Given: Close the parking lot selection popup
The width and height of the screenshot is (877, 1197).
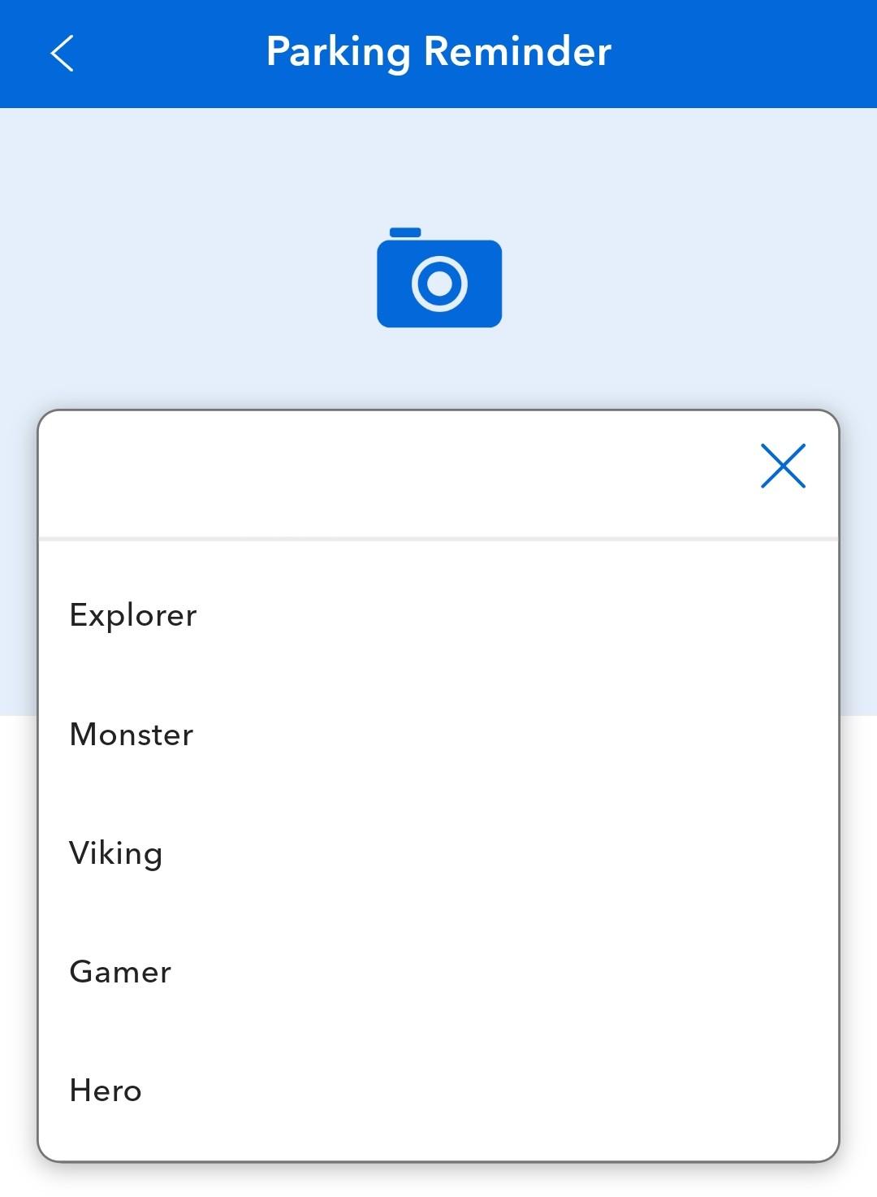Looking at the screenshot, I should point(783,466).
